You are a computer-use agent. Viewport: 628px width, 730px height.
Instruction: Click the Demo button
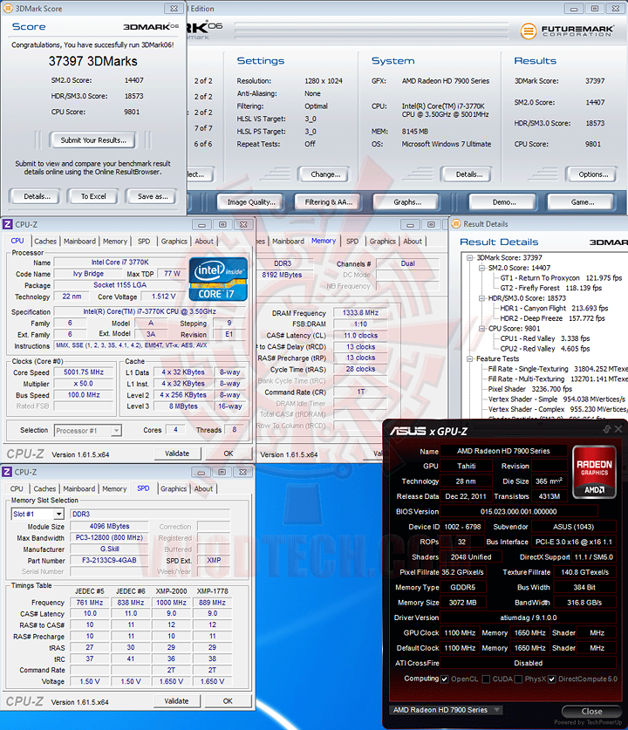pos(503,202)
